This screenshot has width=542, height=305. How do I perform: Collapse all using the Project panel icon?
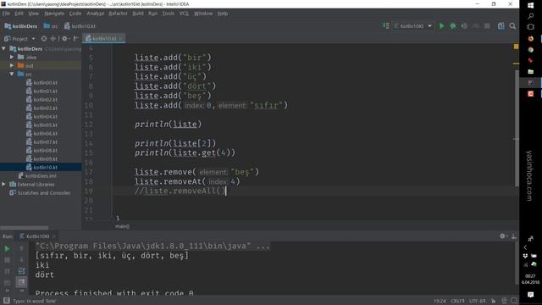pyautogui.click(x=53, y=39)
